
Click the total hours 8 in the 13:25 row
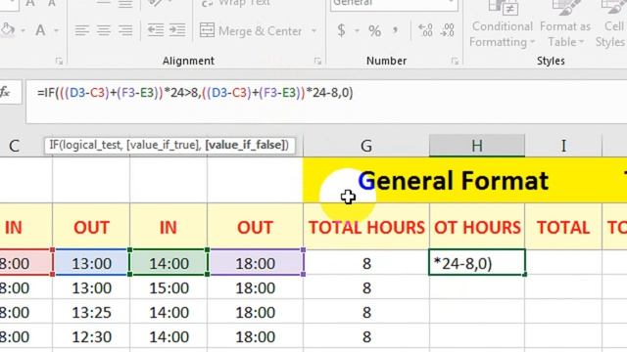coord(366,313)
